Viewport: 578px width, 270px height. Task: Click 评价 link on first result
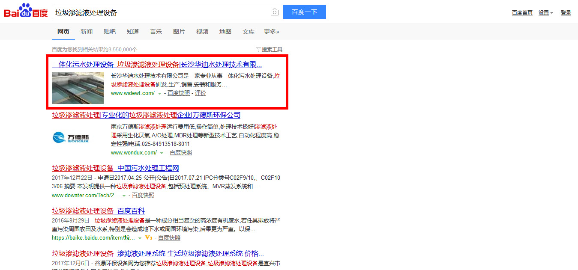coord(201,93)
